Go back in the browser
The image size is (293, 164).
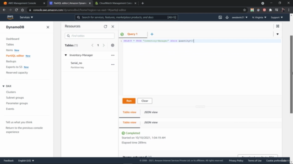(4, 10)
